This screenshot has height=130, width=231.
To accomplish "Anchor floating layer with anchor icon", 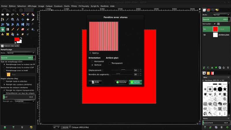I will click(x=224, y=68).
